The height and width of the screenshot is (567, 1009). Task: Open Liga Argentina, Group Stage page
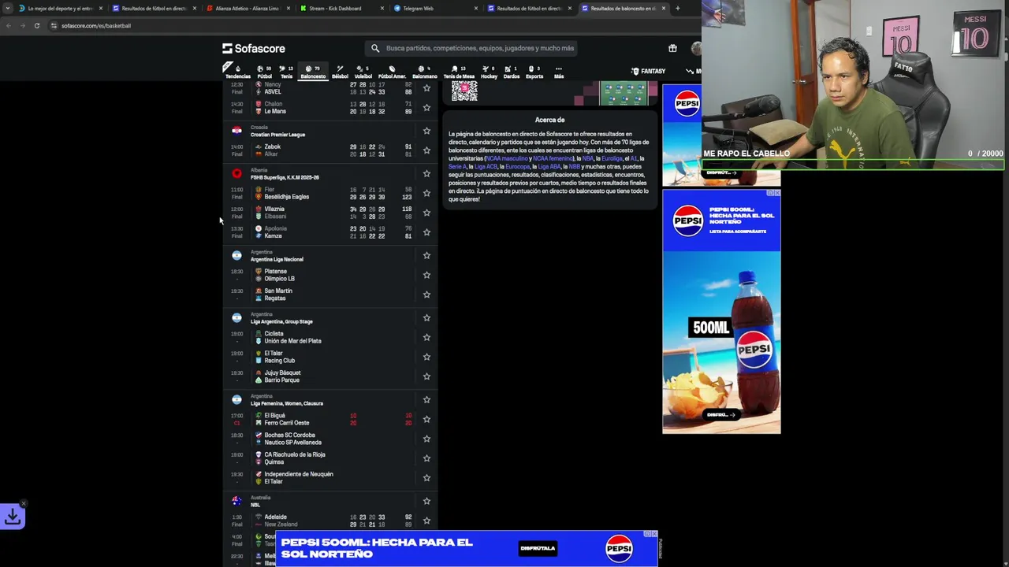[281, 321]
